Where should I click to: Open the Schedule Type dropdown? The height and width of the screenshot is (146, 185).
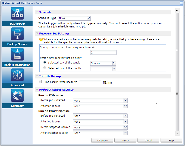[x=89, y=18]
